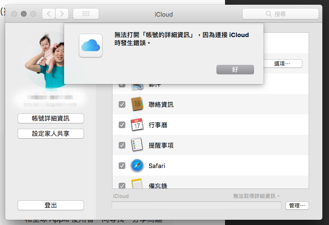The height and width of the screenshot is (225, 329).
Task: Click the magnifier icon in search field
Action: (x=269, y=14)
